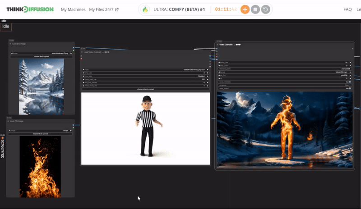Image resolution: width=361 pixels, height=209 pixels.
Task: Click the fire image preview
Action: [x=40, y=167]
